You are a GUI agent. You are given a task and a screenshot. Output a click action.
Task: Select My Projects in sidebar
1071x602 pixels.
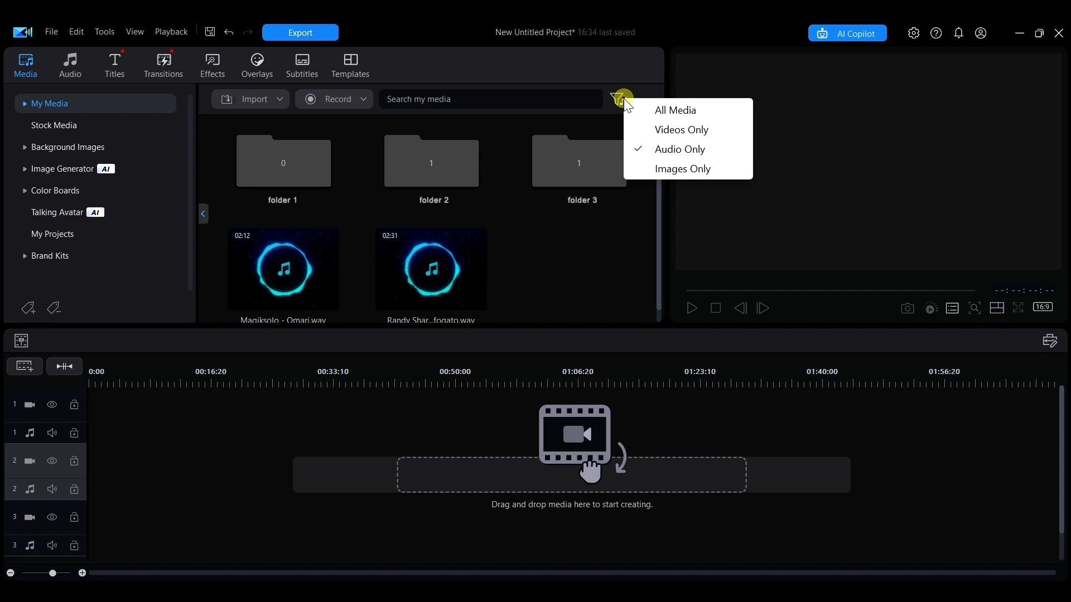(x=52, y=234)
